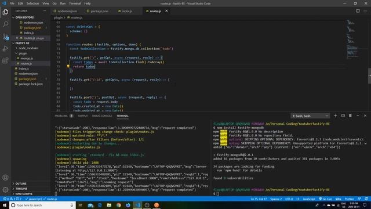Click errors and warnings status indicator

click(12, 199)
